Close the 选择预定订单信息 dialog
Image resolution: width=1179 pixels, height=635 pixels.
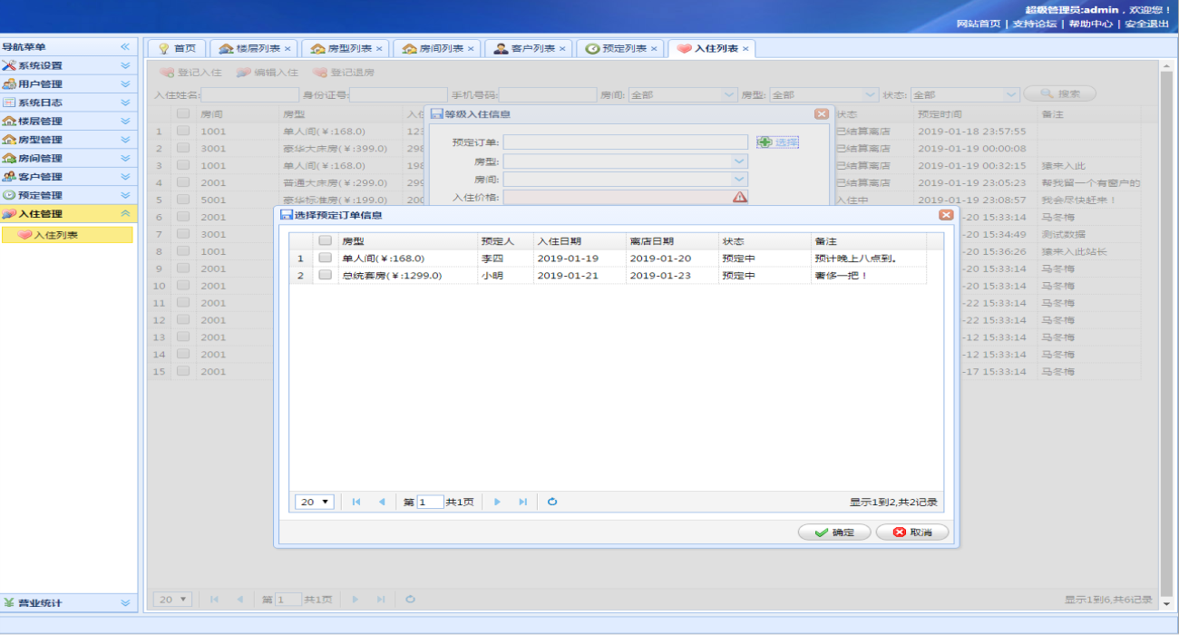(x=945, y=215)
